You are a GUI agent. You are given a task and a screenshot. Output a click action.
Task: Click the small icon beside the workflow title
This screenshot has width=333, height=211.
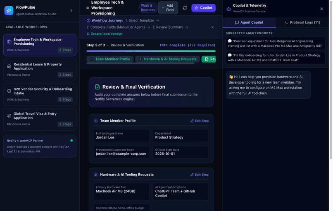[x=88, y=8]
